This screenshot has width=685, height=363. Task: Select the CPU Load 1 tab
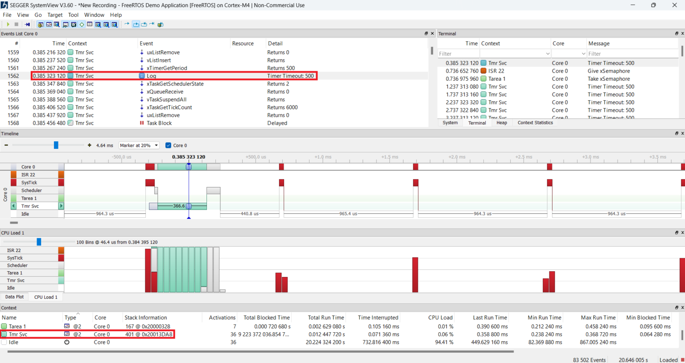coord(45,297)
